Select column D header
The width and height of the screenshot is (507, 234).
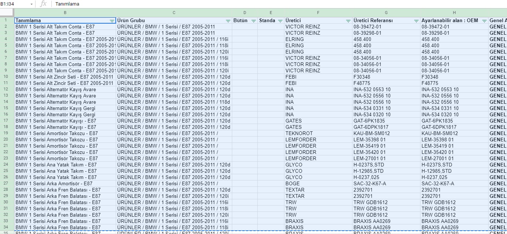[245, 13]
